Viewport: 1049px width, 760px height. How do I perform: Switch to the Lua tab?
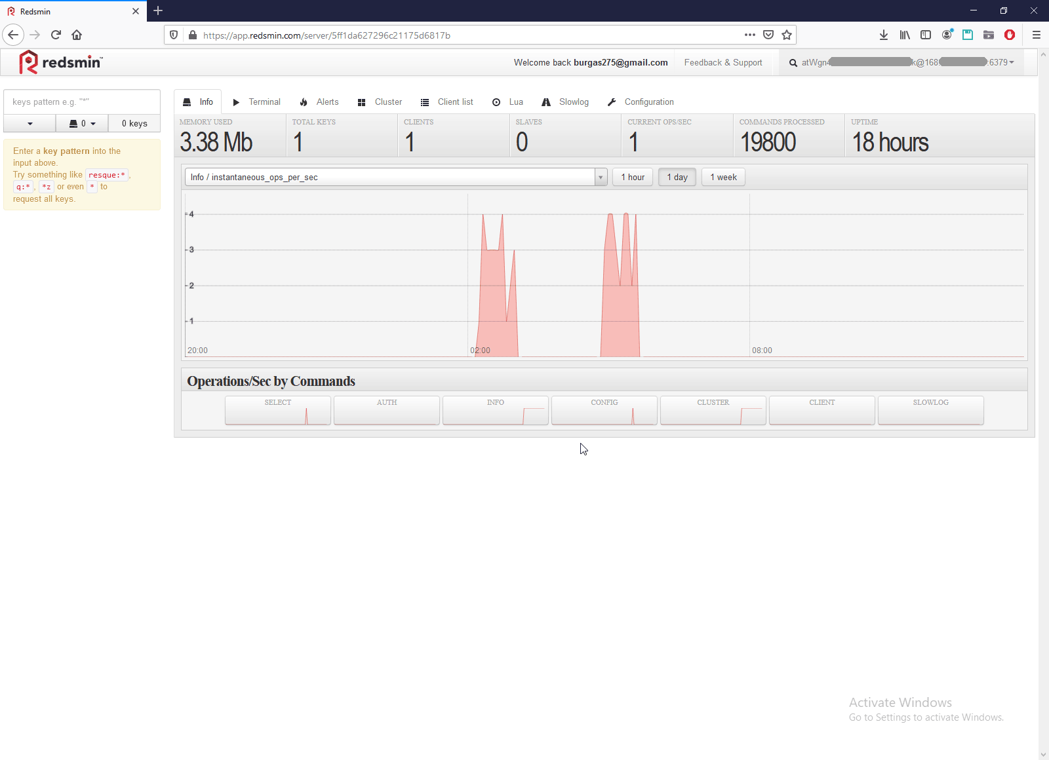pyautogui.click(x=507, y=102)
